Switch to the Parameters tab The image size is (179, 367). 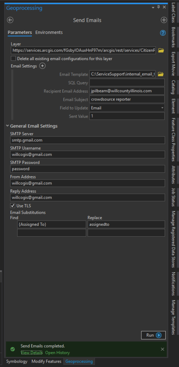(x=20, y=33)
